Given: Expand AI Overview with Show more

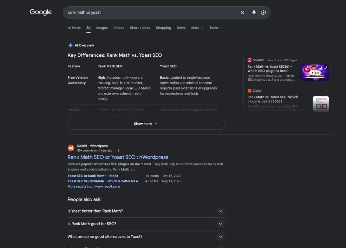Looking at the screenshot, I should click(x=146, y=124).
